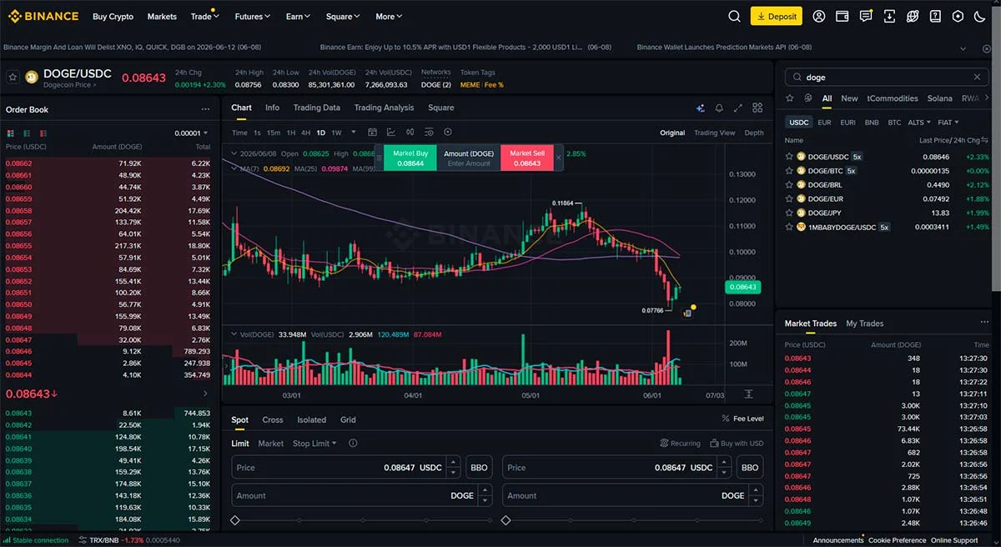Screen dimensions: 1001x547
Task: Favorite the DOGE/BRL pair star
Action: click(789, 184)
